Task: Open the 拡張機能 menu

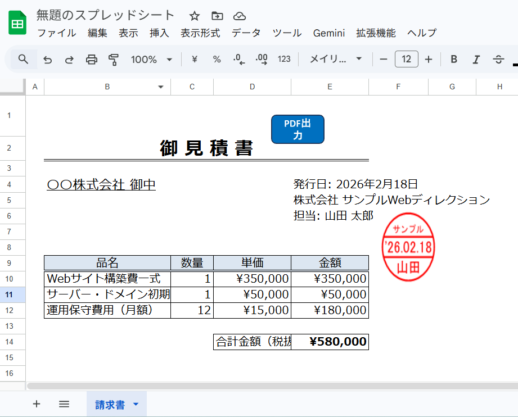Action: point(376,33)
